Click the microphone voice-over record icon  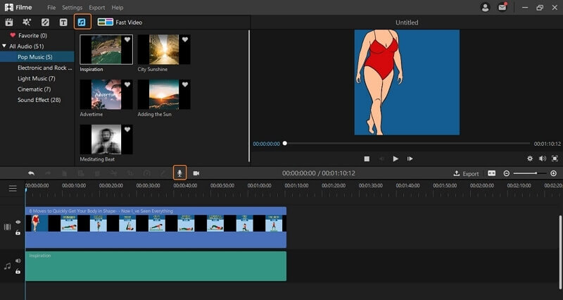(x=179, y=173)
